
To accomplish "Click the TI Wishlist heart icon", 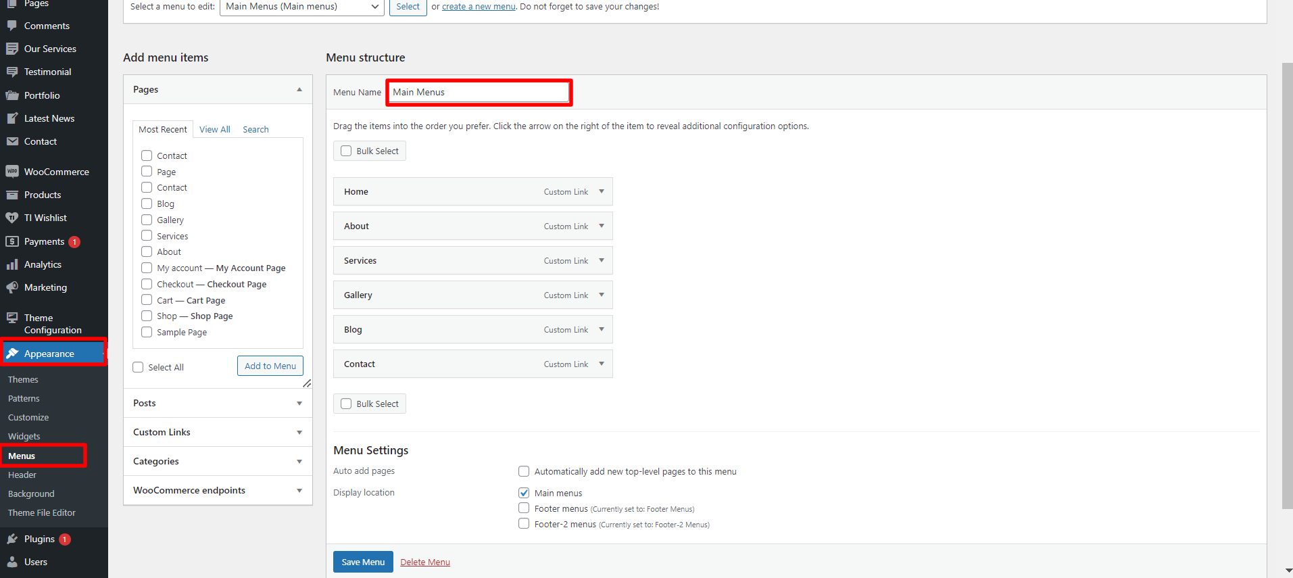I will coord(12,218).
